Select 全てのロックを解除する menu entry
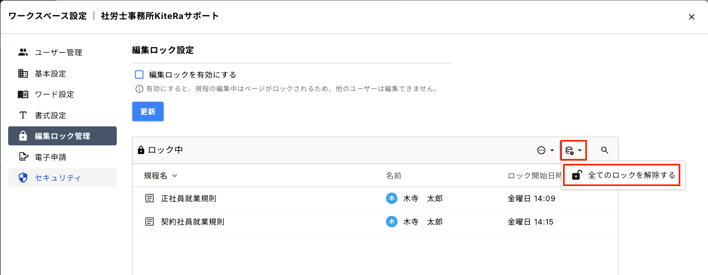Viewport: 708px width, 275px height. [x=631, y=175]
